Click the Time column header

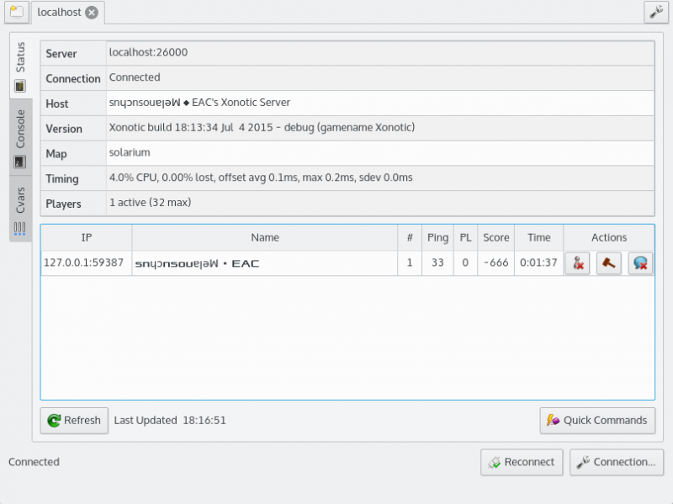pyautogui.click(x=539, y=237)
